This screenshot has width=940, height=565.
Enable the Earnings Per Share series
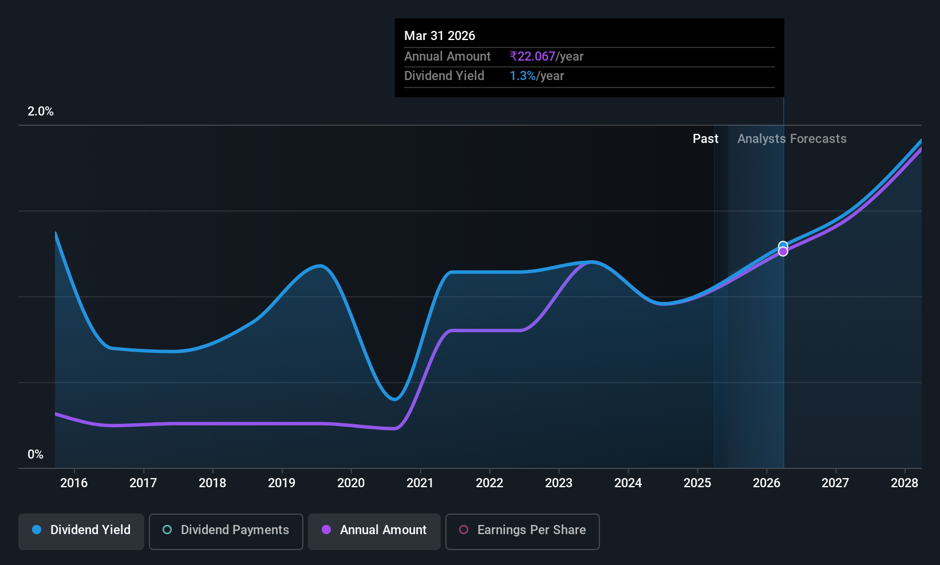pyautogui.click(x=523, y=531)
